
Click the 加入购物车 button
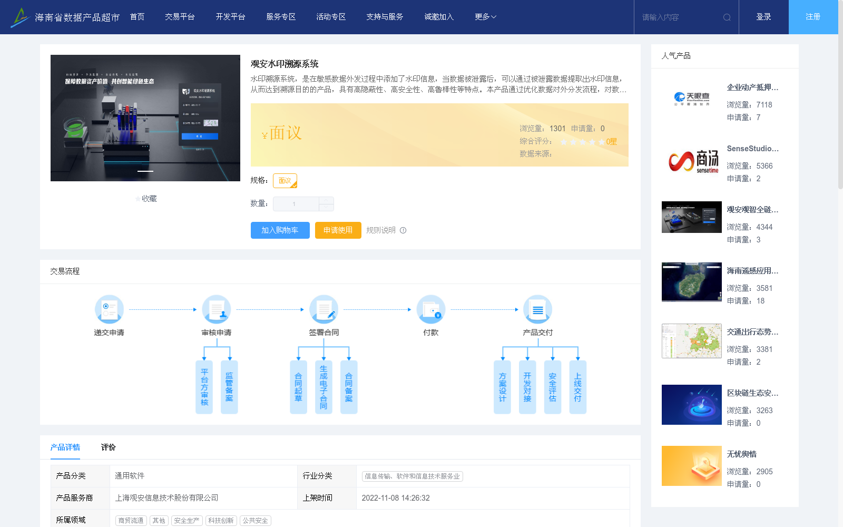[x=280, y=230]
